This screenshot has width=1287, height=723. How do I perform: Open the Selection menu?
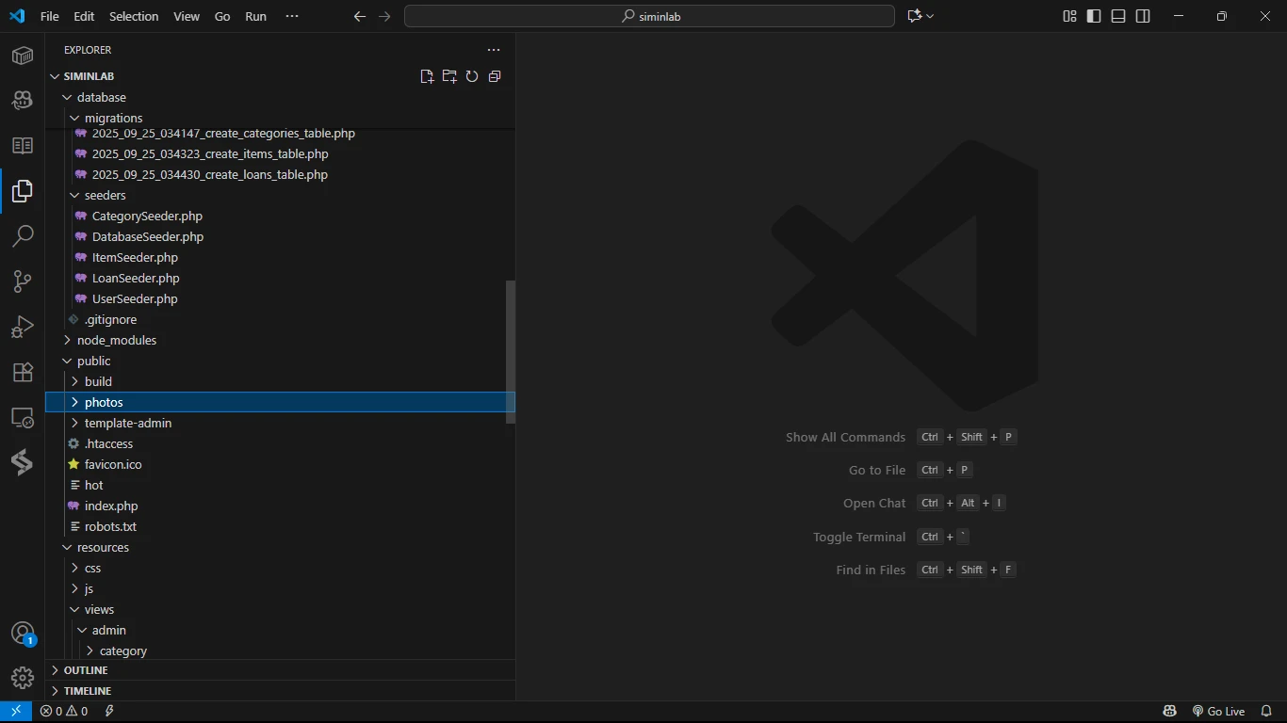[134, 16]
